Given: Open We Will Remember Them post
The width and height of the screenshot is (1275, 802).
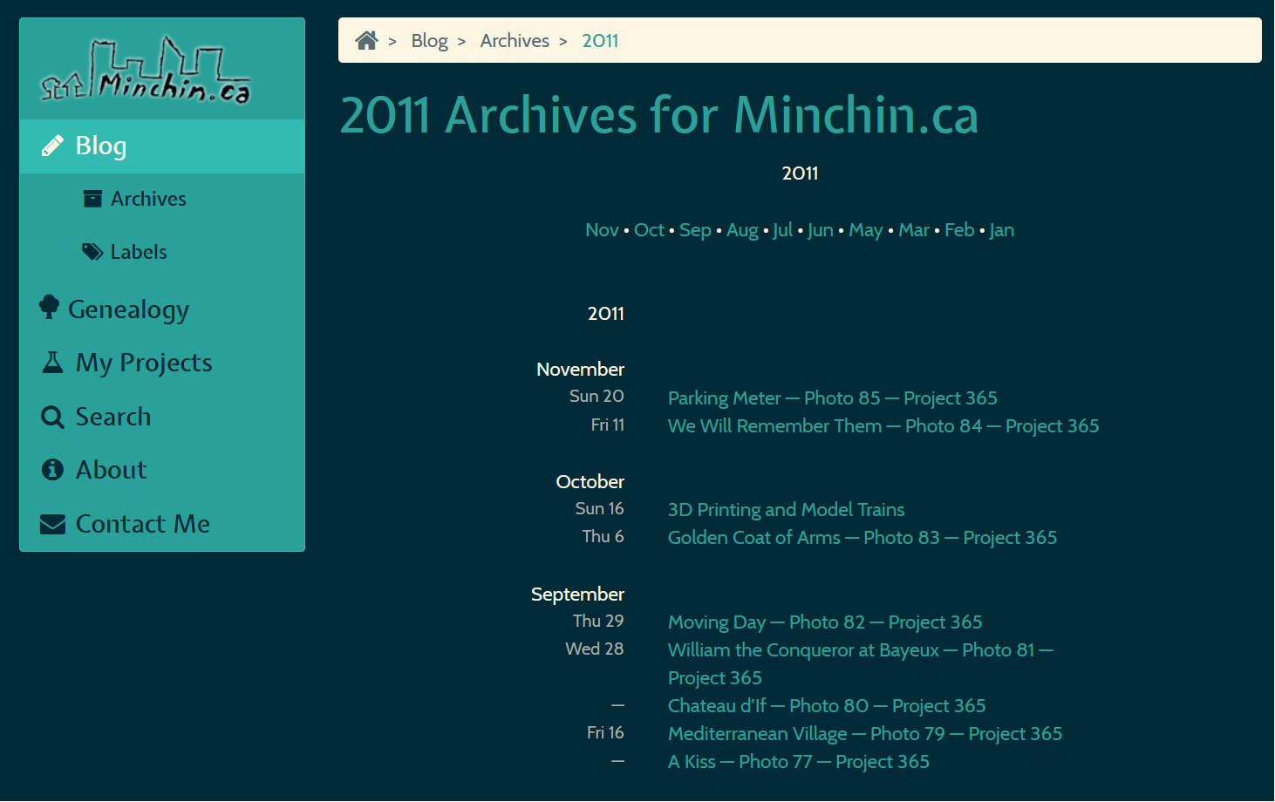Looking at the screenshot, I should [883, 426].
